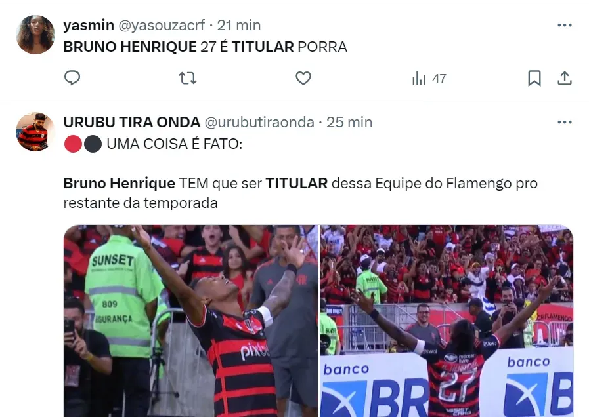Open left photo of player celebrating
This screenshot has width=589, height=417.
point(190,321)
